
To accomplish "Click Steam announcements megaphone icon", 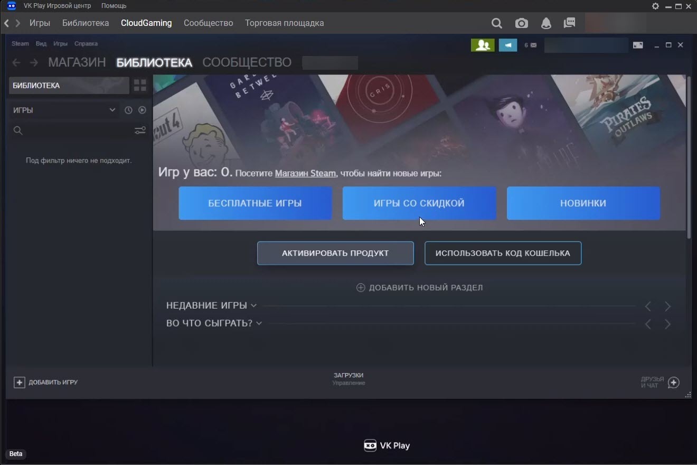I will pyautogui.click(x=508, y=45).
